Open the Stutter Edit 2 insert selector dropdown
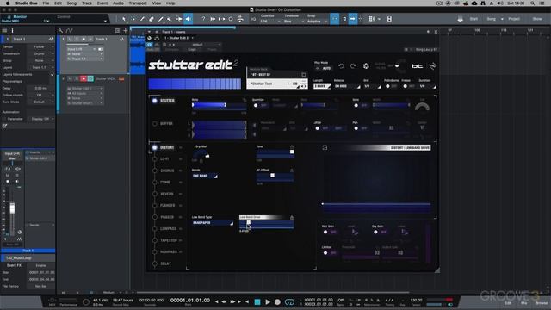This screenshot has height=310, width=551. click(179, 38)
